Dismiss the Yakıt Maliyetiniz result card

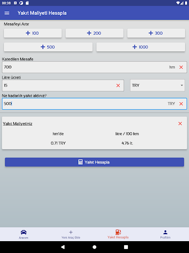point(180,124)
